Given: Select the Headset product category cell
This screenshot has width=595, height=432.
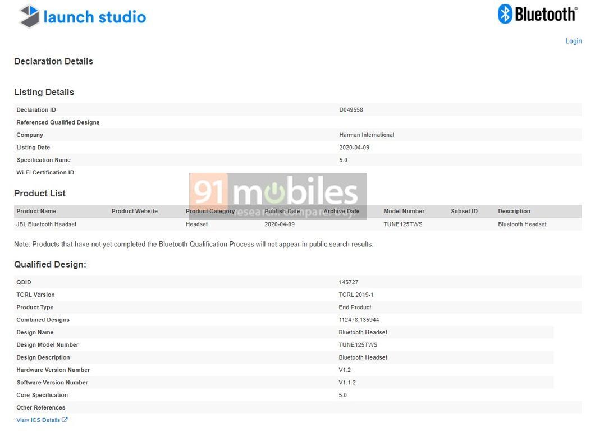Looking at the screenshot, I should [x=196, y=224].
